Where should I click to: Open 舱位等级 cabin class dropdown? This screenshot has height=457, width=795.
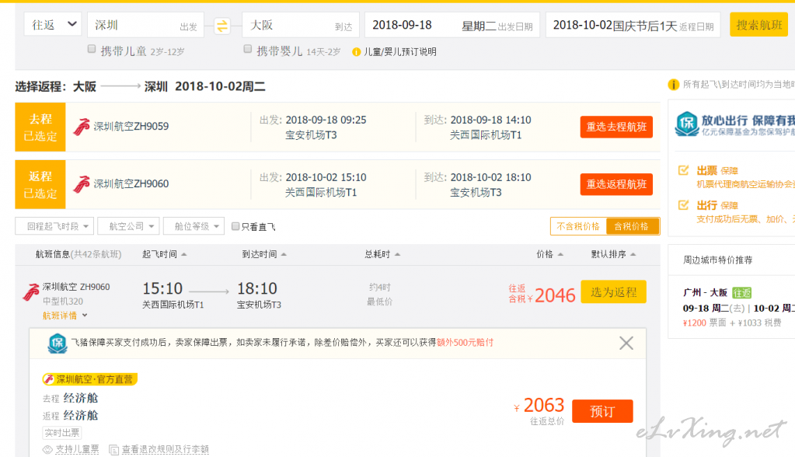194,226
